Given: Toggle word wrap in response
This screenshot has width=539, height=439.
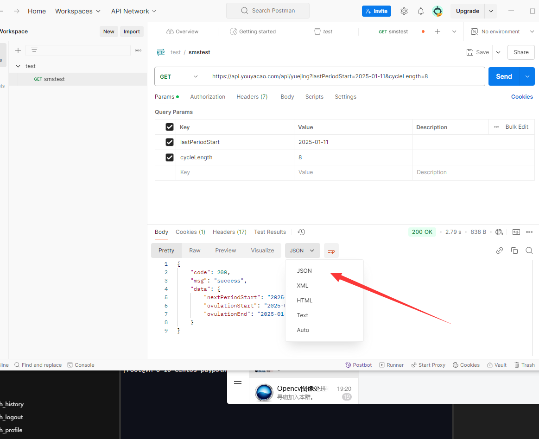Looking at the screenshot, I should pos(331,251).
